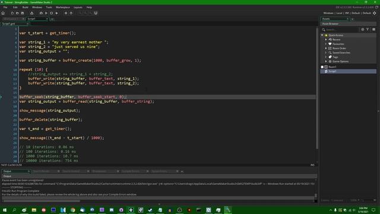The height and width of the screenshot is (214, 380).
Task: Close the Assets panel tab
Action: pyautogui.click(x=347, y=18)
